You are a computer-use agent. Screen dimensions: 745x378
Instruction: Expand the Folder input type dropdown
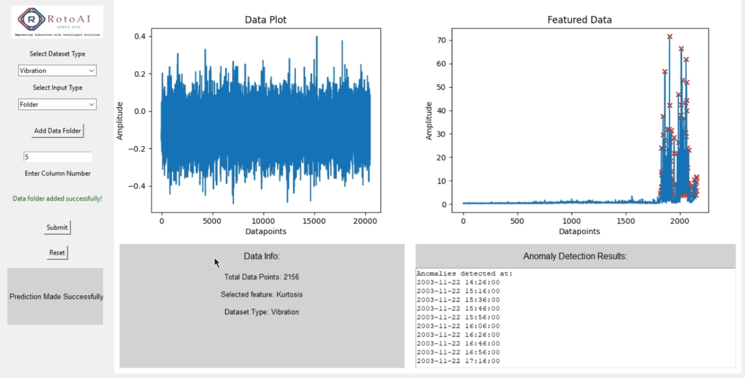tap(57, 104)
